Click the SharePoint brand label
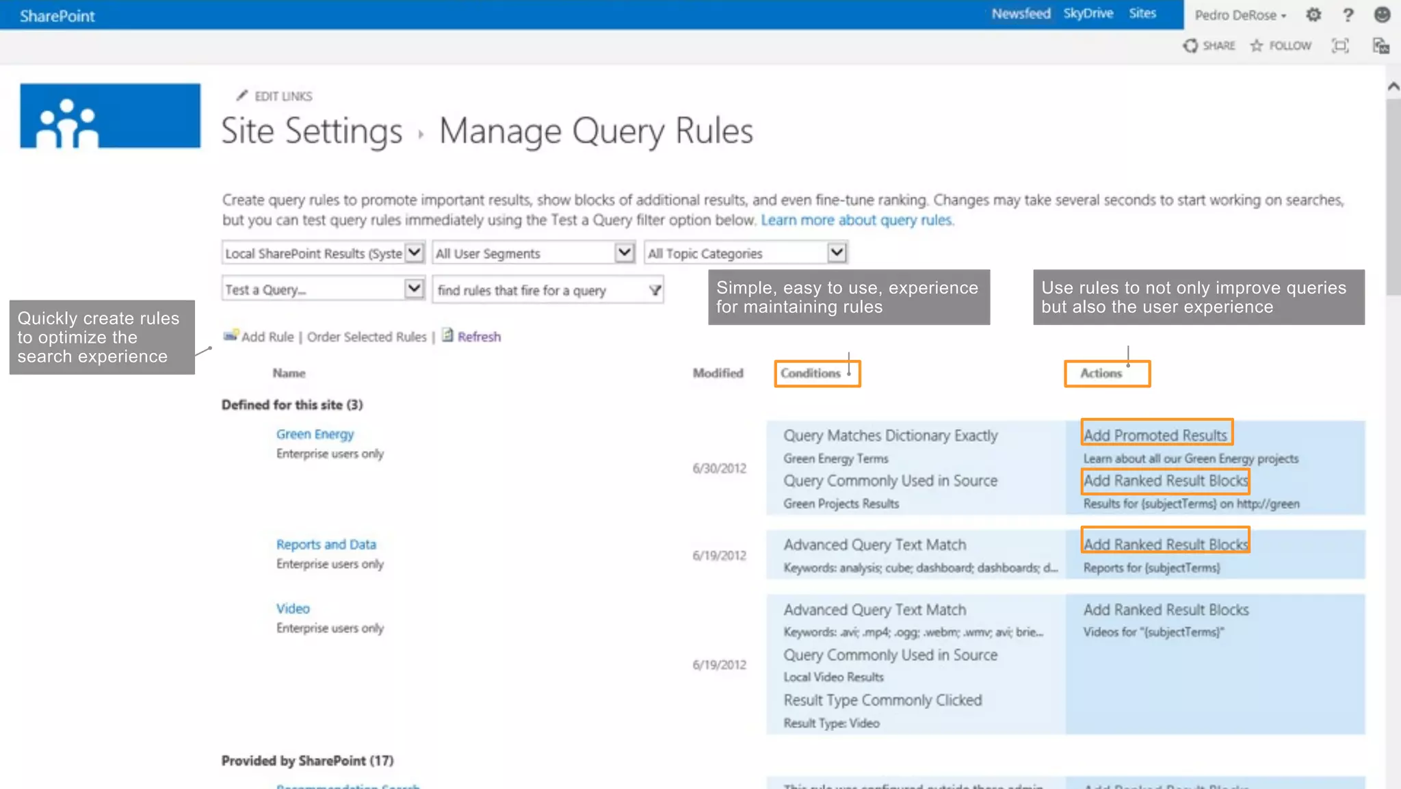The image size is (1401, 789). pos(57,16)
